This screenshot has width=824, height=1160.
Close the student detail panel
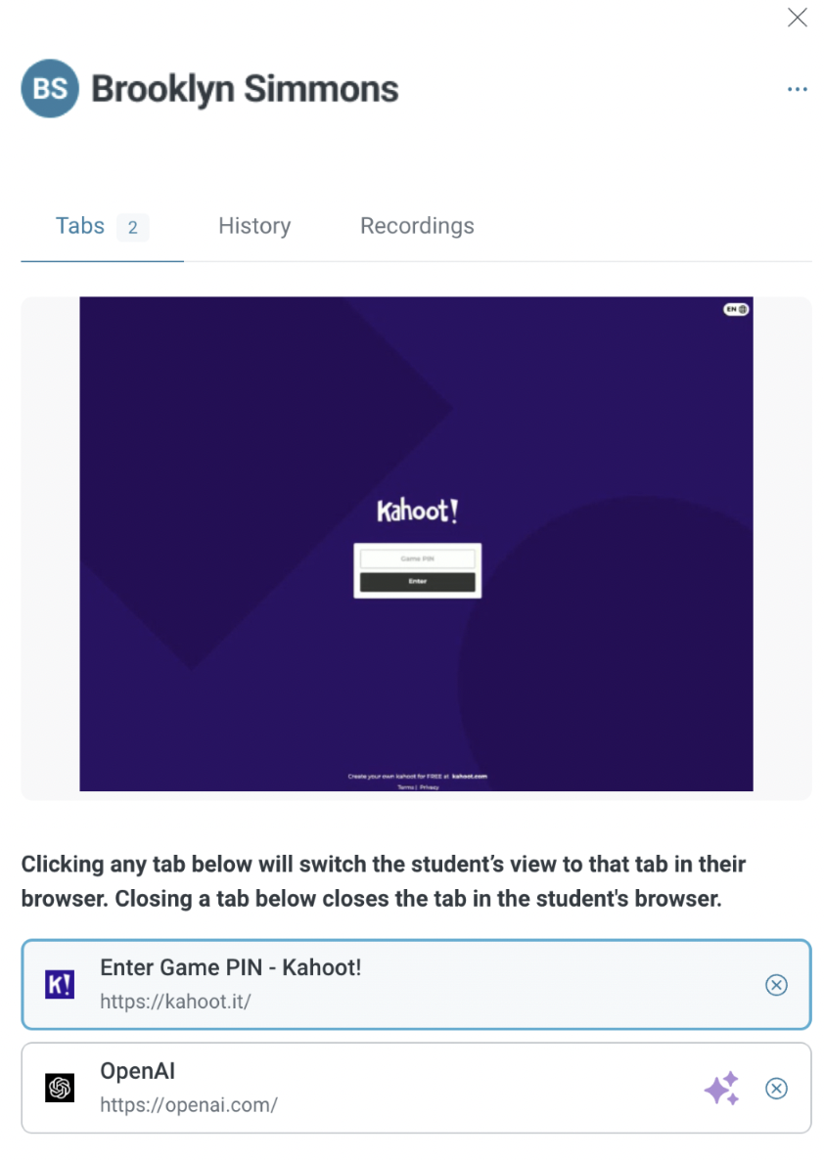pyautogui.click(x=797, y=18)
